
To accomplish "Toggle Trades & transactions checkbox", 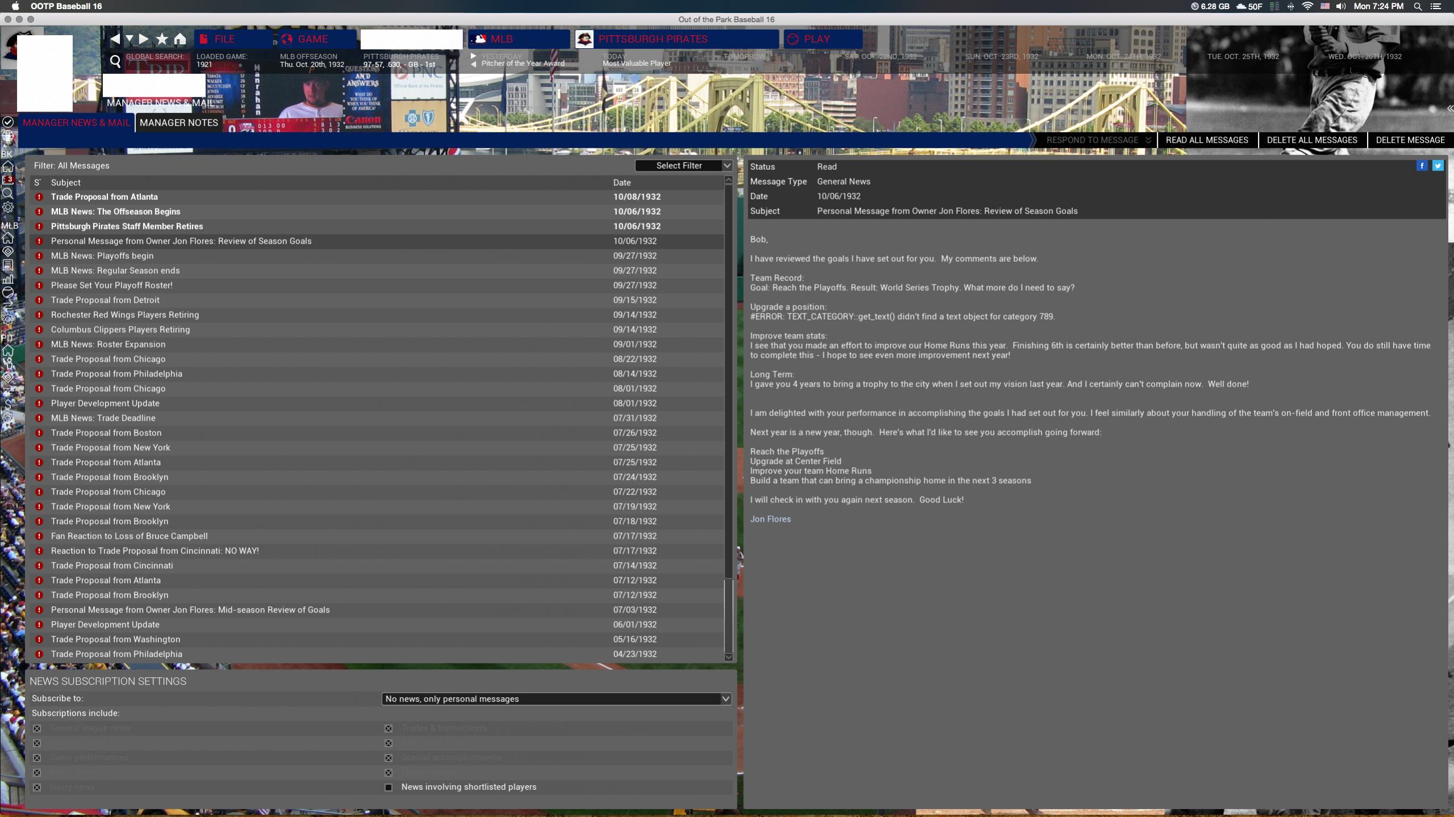I will tap(389, 728).
